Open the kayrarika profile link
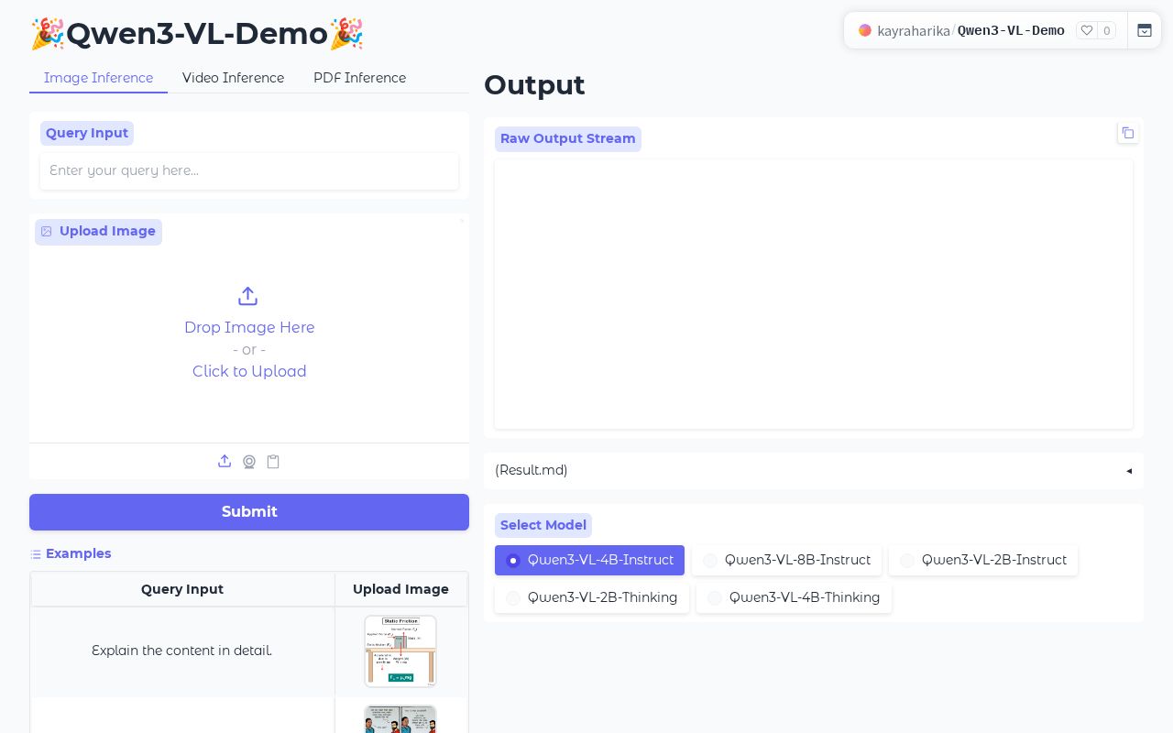Image resolution: width=1173 pixels, height=733 pixels. (914, 30)
